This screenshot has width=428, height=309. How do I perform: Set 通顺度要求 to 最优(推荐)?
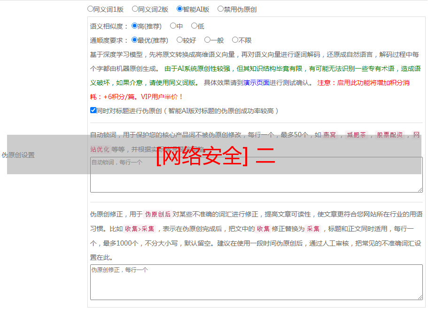(x=134, y=40)
